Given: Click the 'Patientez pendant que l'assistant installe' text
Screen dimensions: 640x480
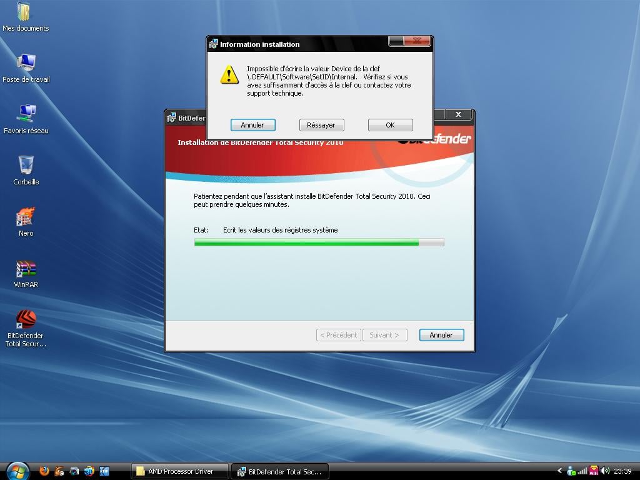Looking at the screenshot, I should point(312,201).
